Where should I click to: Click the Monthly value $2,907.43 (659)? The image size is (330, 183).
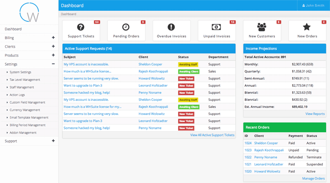pos(302,64)
